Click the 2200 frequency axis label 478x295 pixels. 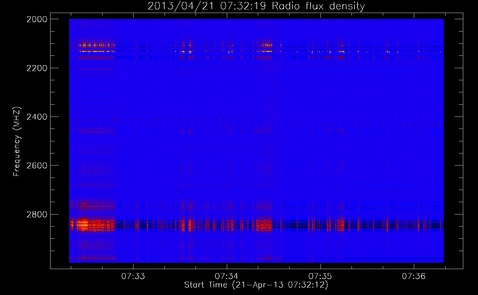tap(37, 68)
